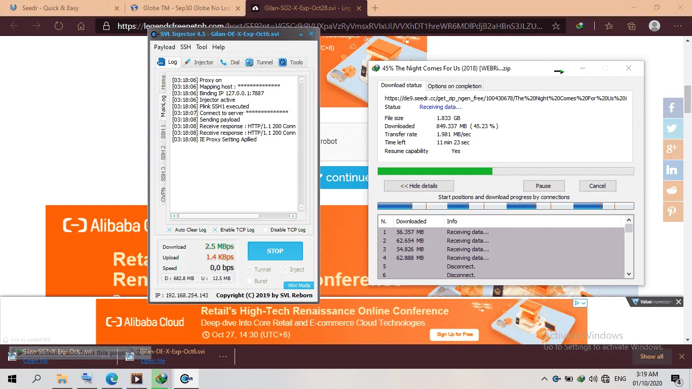
Task: Tick the Disable TCP Log checkbox
Action: pos(265,230)
